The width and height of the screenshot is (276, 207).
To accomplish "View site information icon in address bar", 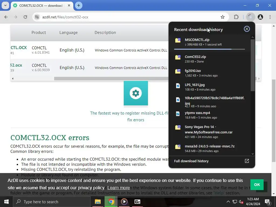I will (37, 17).
